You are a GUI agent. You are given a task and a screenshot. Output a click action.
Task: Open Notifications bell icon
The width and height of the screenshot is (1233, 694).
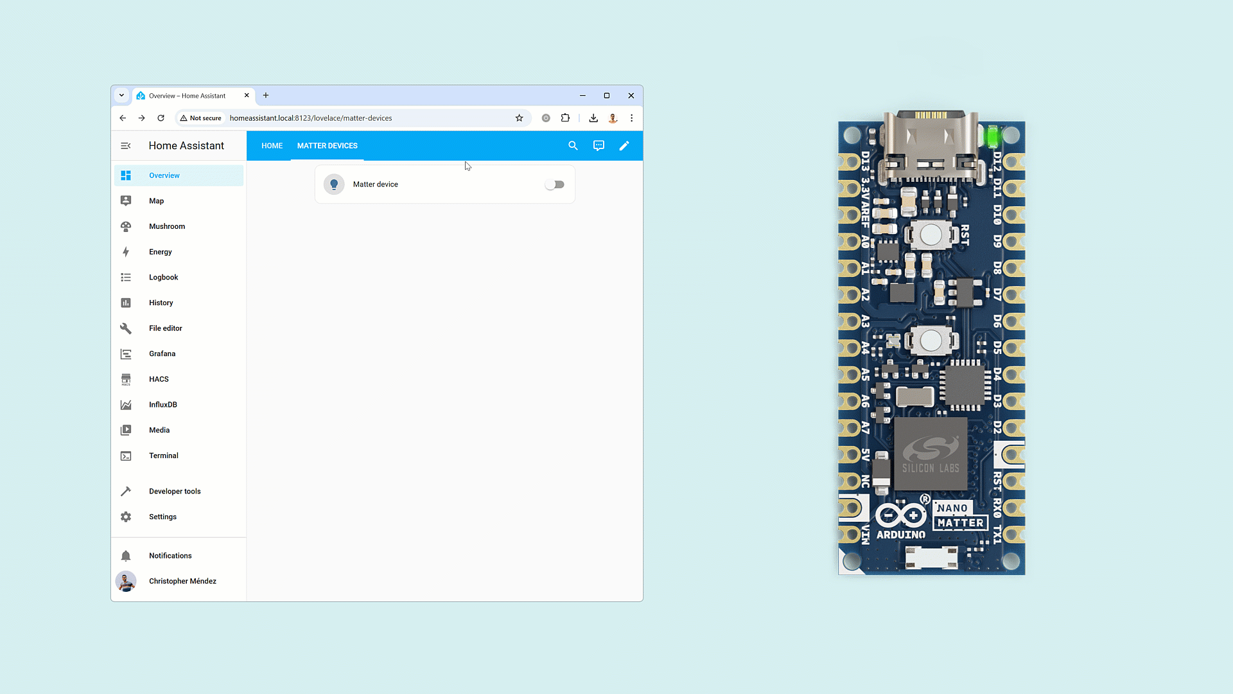126,556
